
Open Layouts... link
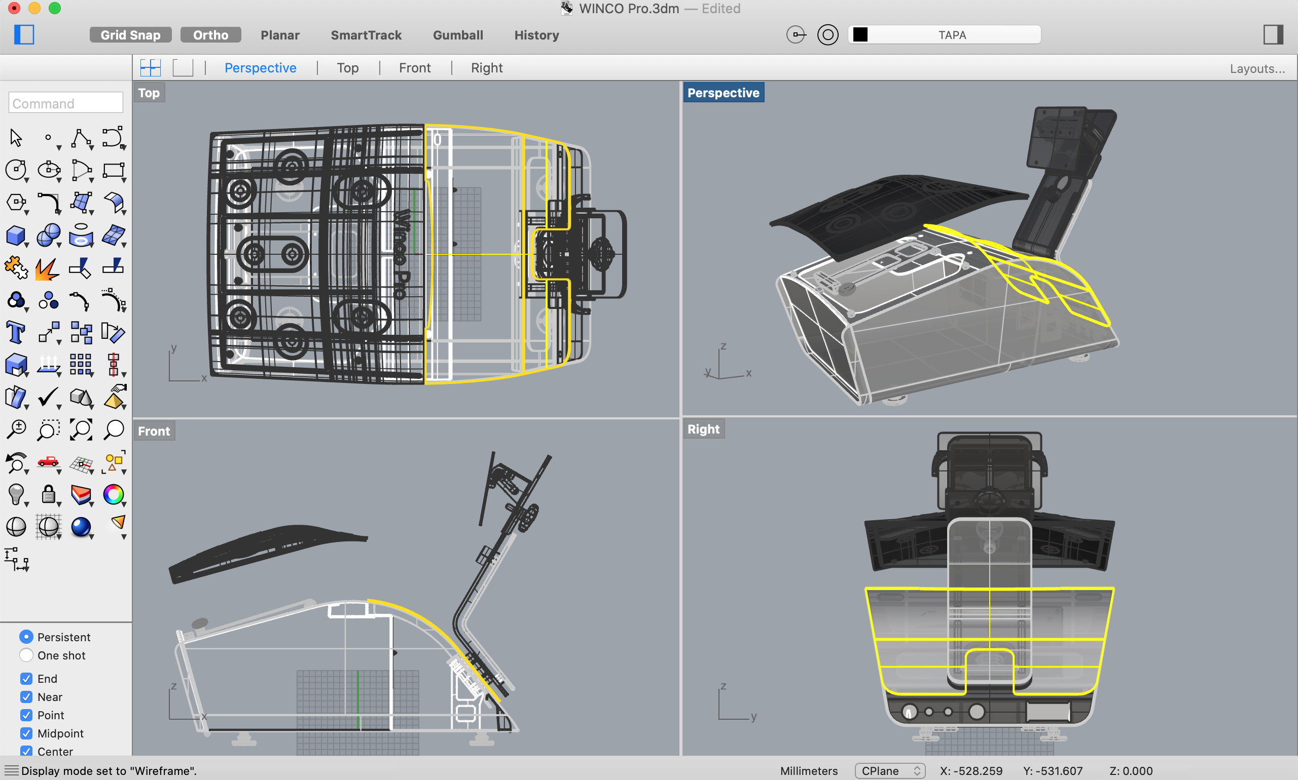1257,68
